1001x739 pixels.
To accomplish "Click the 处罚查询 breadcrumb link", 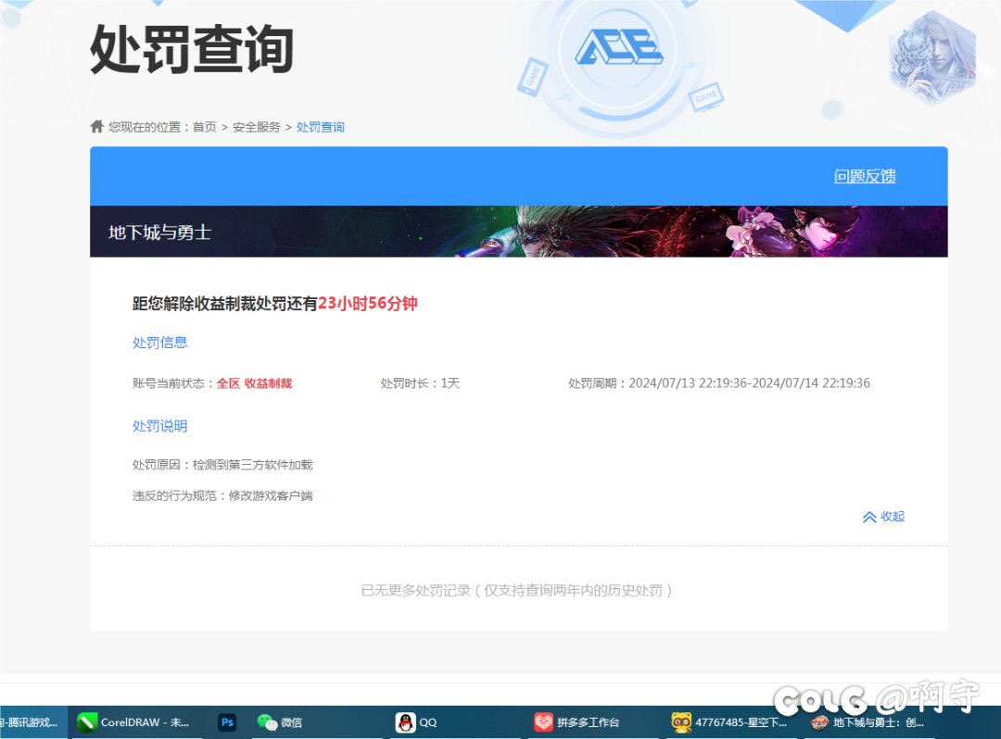I will click(x=320, y=127).
